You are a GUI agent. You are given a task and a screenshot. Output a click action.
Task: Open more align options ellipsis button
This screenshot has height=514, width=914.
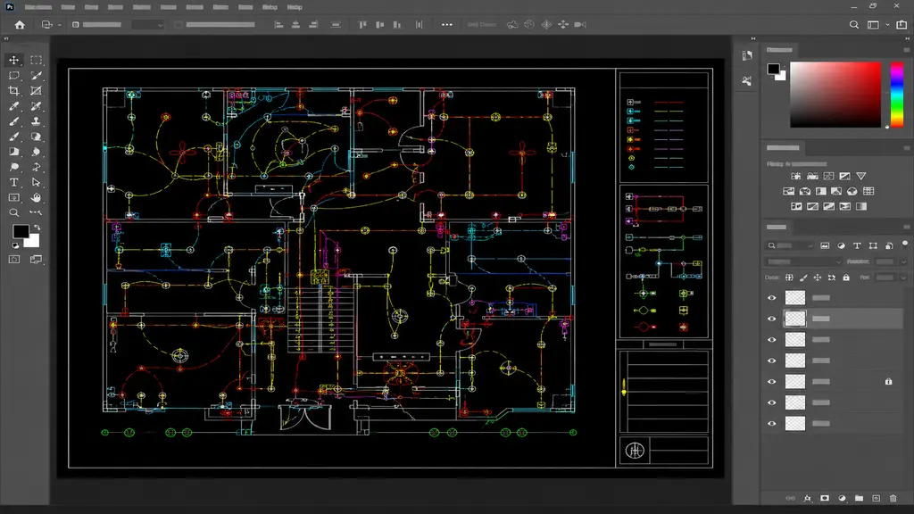[446, 24]
